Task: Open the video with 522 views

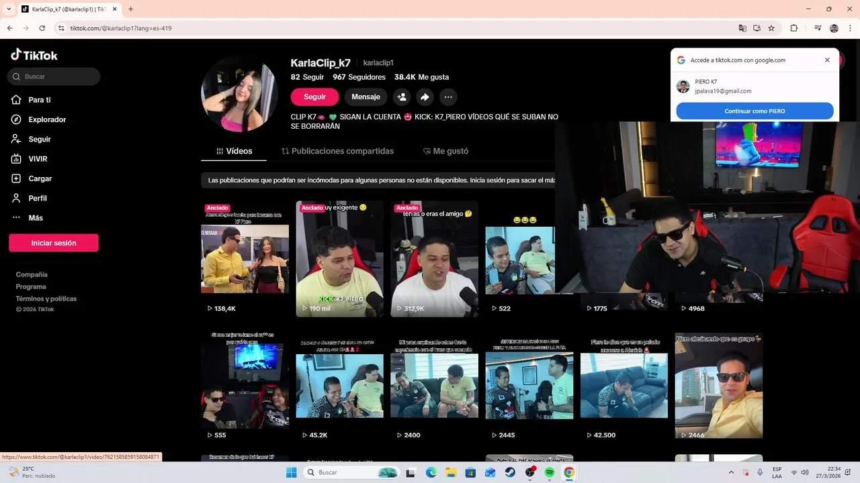Action: click(520, 259)
